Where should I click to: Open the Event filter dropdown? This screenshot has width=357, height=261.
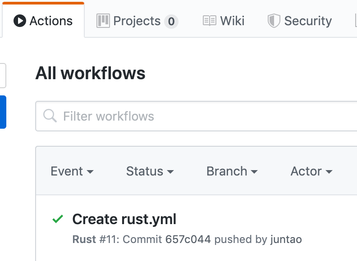click(72, 171)
